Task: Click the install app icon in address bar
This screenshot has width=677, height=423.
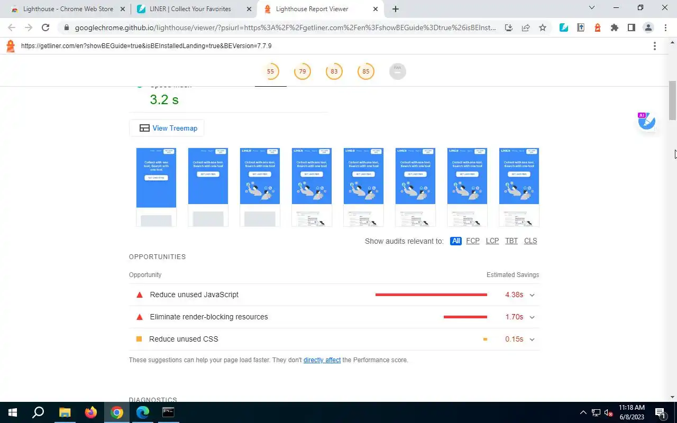Action: 509,27
